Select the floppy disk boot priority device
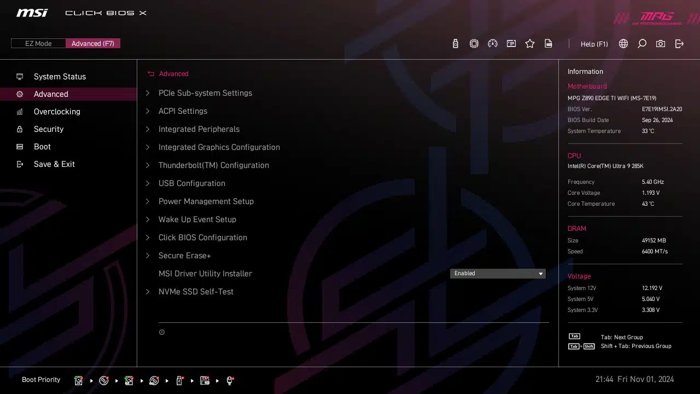This screenshot has width=700, height=394. [205, 380]
